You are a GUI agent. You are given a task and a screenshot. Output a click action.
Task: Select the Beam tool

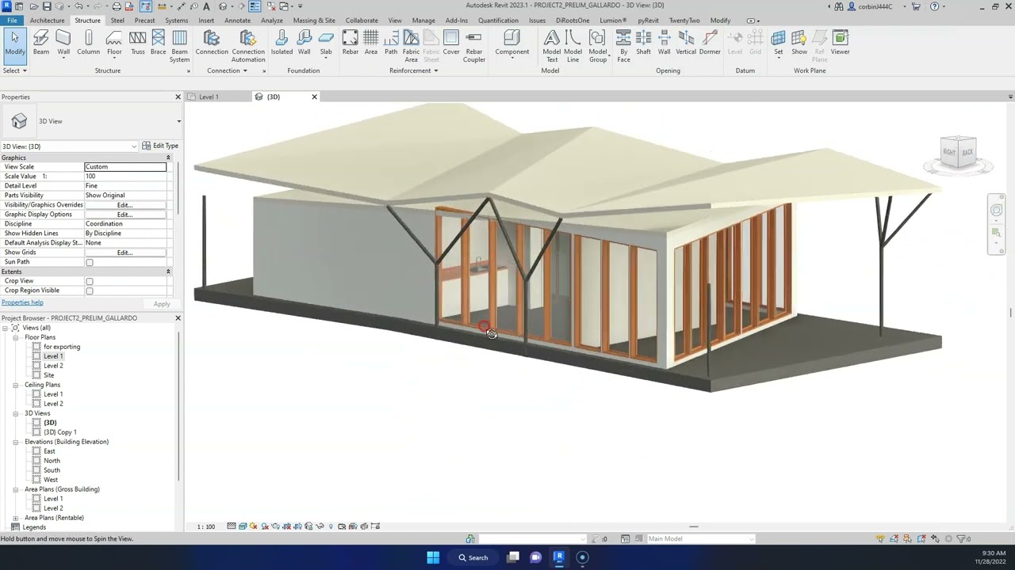[41, 43]
